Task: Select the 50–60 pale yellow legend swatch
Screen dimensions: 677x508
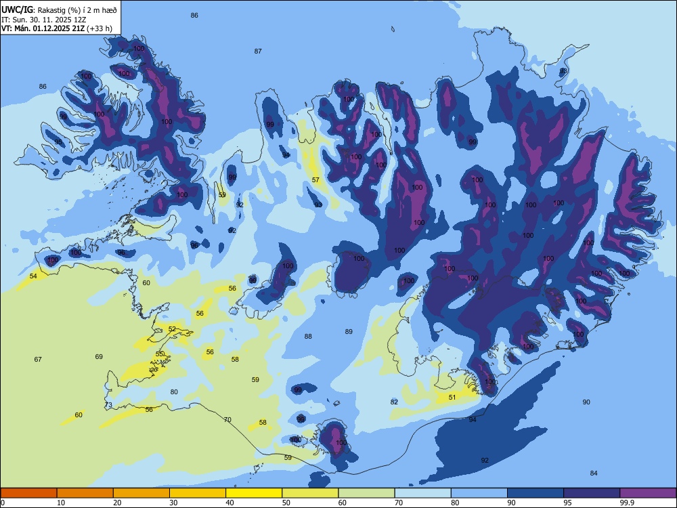Action: tap(311, 493)
